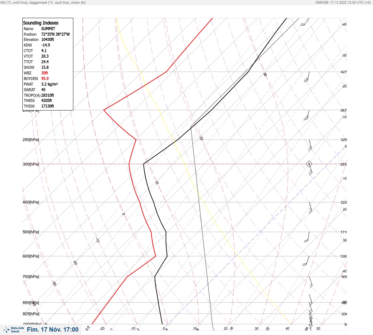This screenshot has width=373, height=335.
Task: Click the SHOW value 15.8
Action: tap(45, 67)
